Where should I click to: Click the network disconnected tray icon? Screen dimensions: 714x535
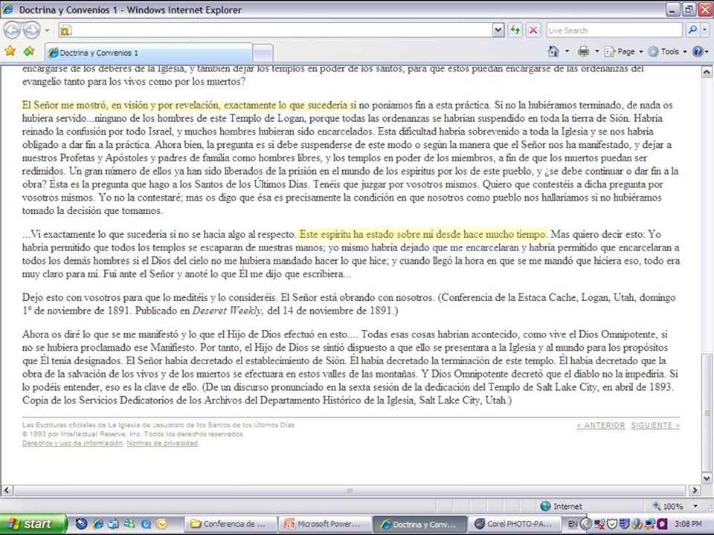click(x=599, y=524)
